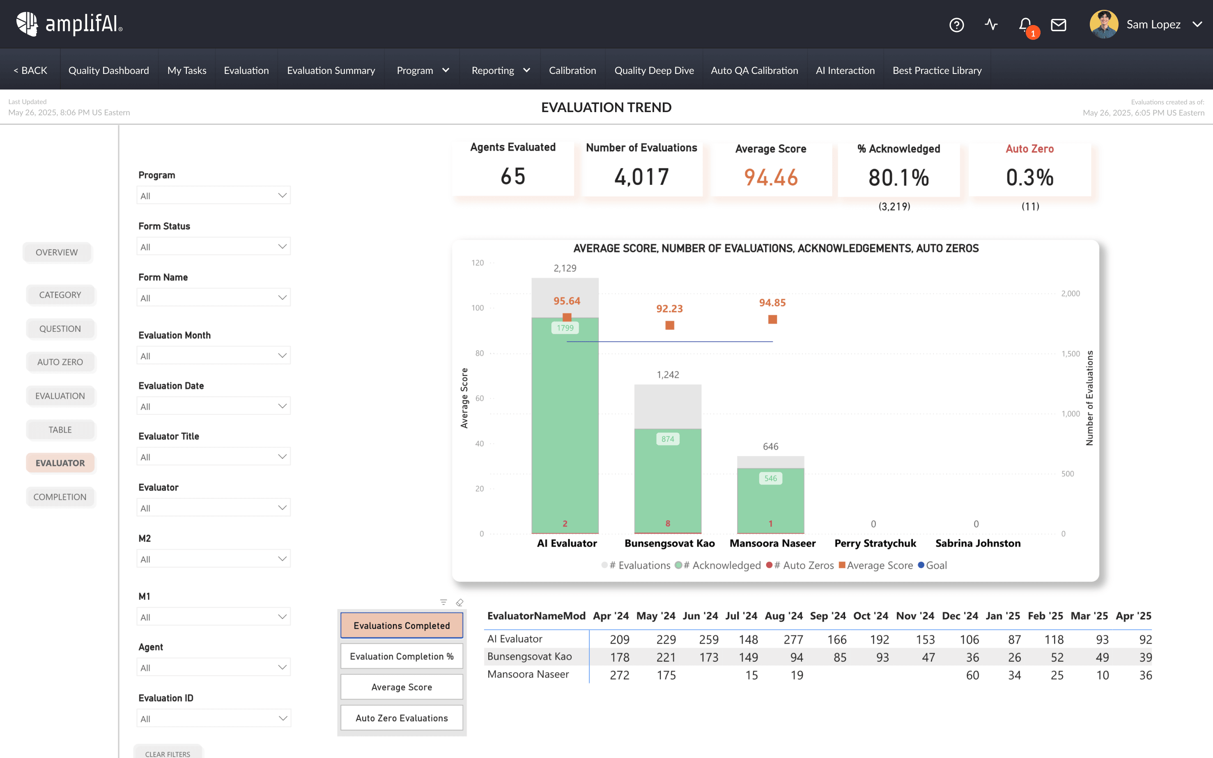The image size is (1213, 758).
Task: Toggle Average Score legend item
Action: [875, 565]
